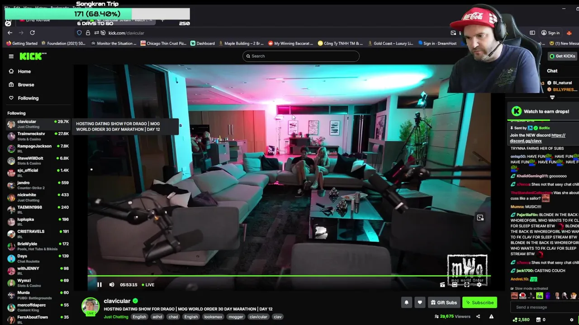Open Monitor the Situation bookmark

(113, 43)
